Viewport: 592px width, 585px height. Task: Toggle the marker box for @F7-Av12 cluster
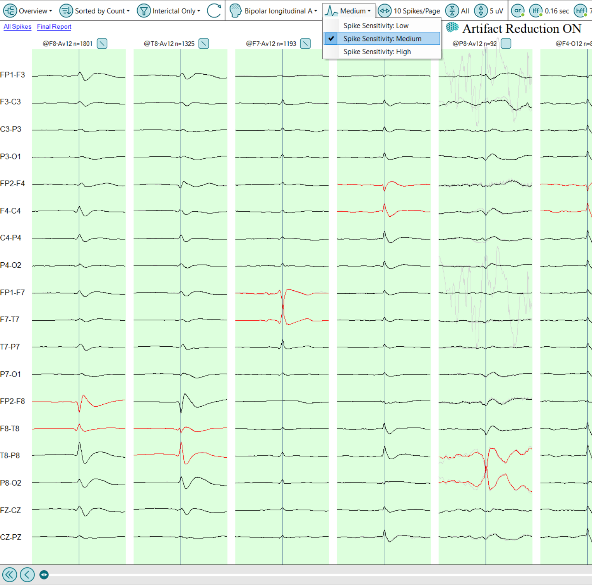[306, 44]
